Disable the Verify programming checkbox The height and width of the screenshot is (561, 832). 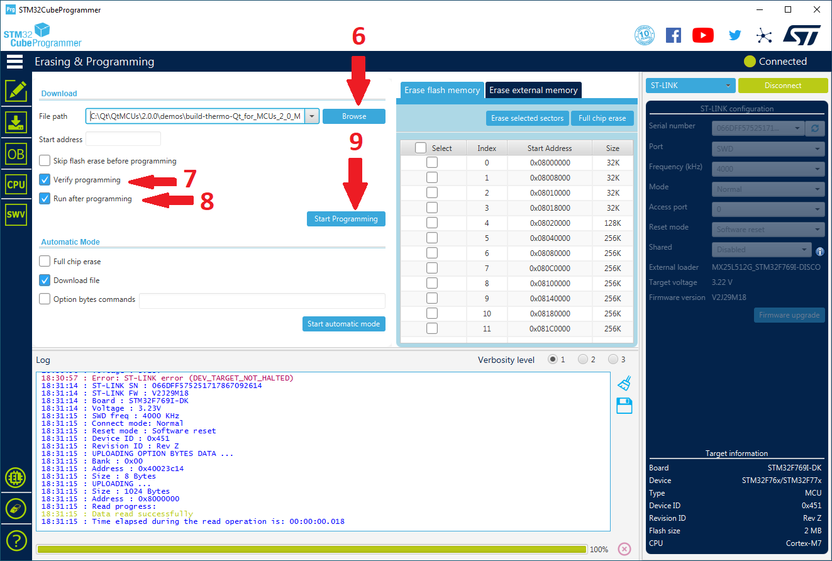(x=45, y=180)
